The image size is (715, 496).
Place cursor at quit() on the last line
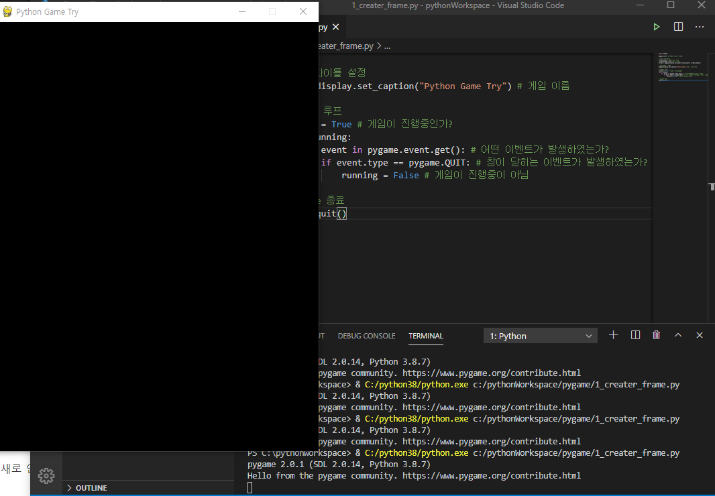pos(333,213)
